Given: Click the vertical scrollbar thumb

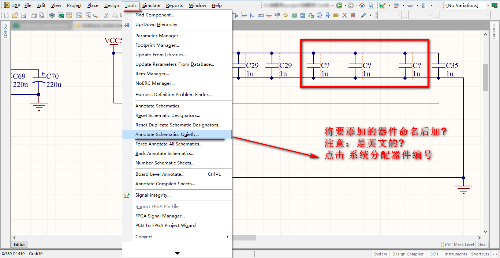Looking at the screenshot, I should pos(485,77).
